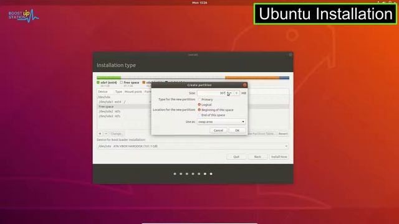
Task: Click the Revert button
Action: [283, 134]
